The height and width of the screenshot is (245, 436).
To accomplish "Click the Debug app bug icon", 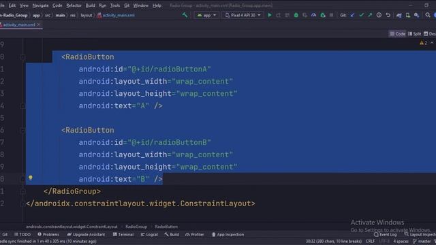I will (296, 15).
